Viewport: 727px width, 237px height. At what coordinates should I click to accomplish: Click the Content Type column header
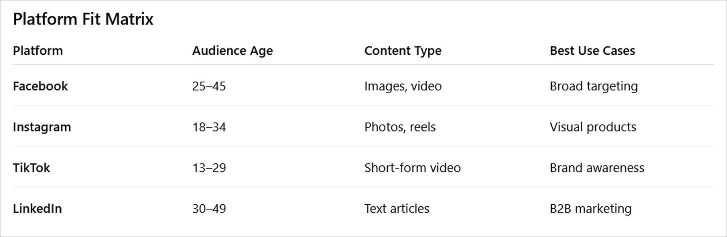[403, 51]
